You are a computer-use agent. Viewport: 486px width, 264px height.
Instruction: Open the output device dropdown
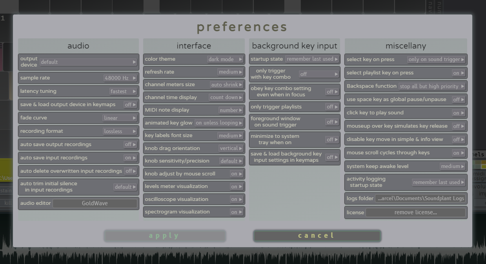pos(88,62)
